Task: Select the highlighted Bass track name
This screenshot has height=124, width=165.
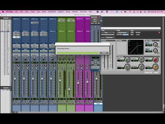Action: (98, 104)
